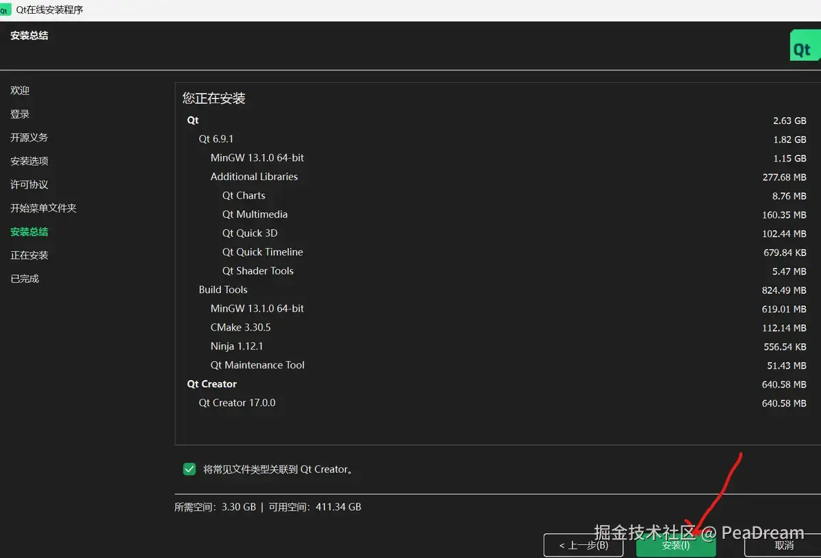The height and width of the screenshot is (558, 821).
Task: Select the highlighted 安装总结 sidebar step
Action: click(29, 231)
